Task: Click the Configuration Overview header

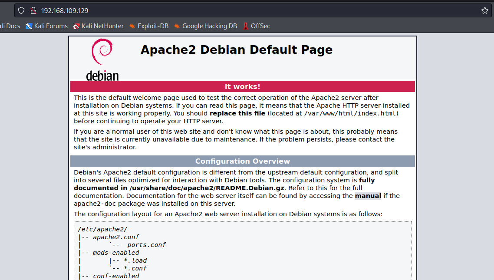Action: 243,161
